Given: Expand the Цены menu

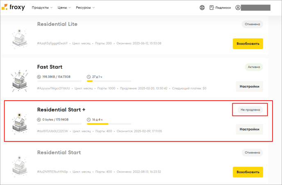Looking at the screenshot, I should (x=64, y=7).
